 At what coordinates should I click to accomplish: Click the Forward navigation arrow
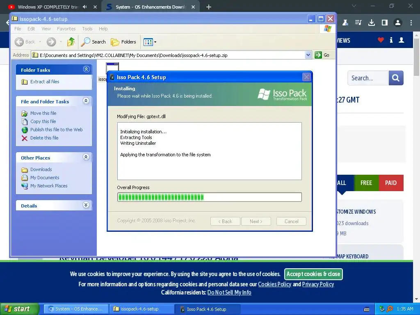(x=51, y=42)
